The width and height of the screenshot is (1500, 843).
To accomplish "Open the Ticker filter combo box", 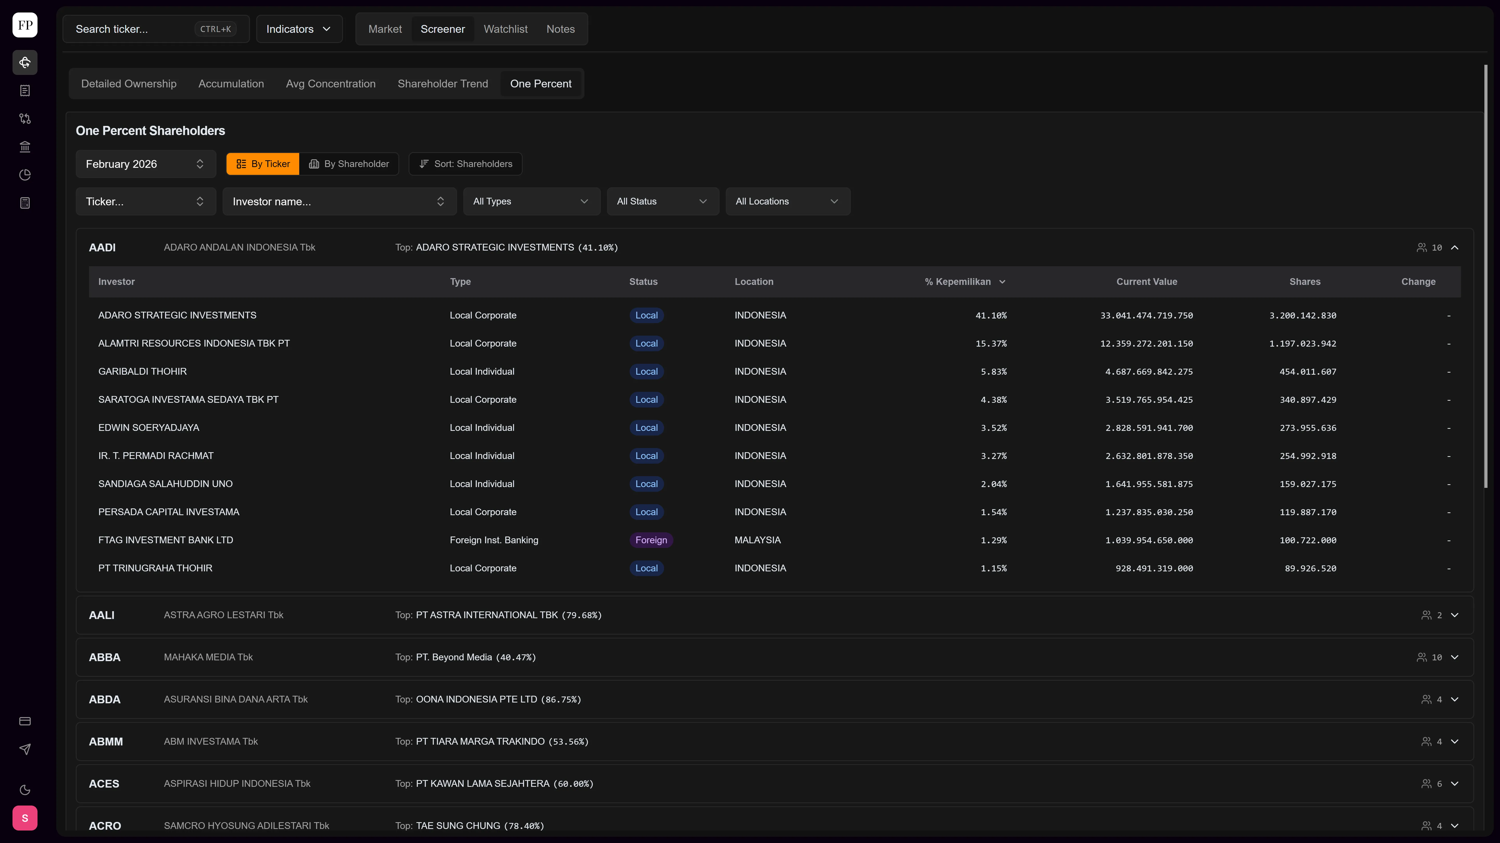I will click(x=146, y=201).
